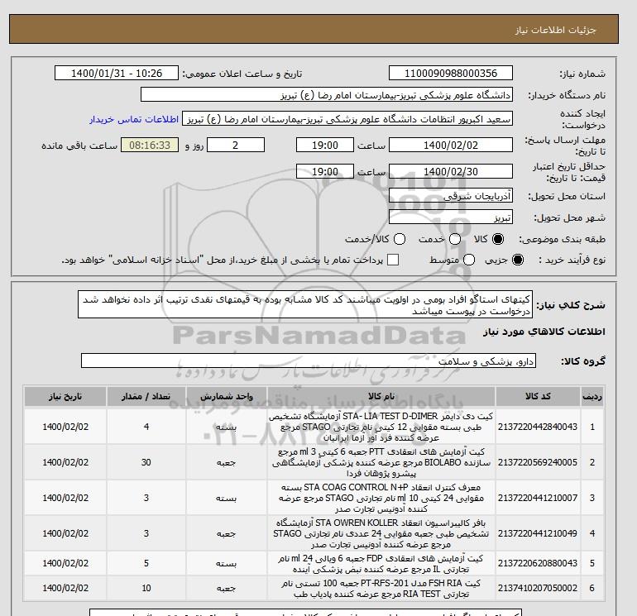Click quantity 10 in the FSH RIA row
The width and height of the screenshot is (637, 616).
point(146,588)
